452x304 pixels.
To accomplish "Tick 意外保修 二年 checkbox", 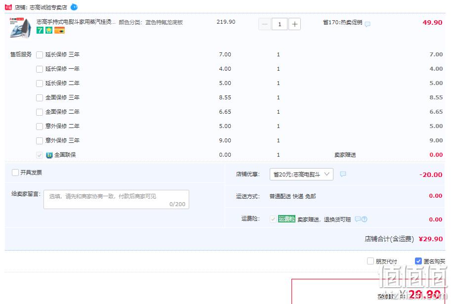I will (x=40, y=127).
